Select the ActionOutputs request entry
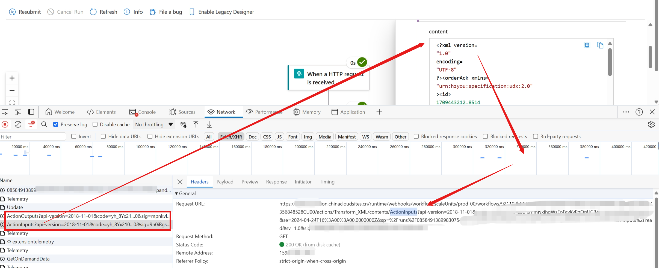Image resolution: width=659 pixels, height=268 pixels. [87, 216]
